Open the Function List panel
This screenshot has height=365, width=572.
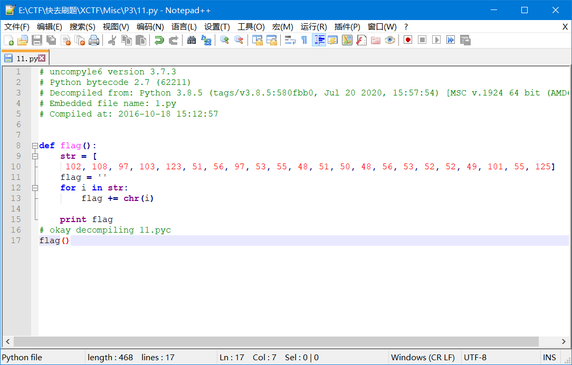coord(361,40)
